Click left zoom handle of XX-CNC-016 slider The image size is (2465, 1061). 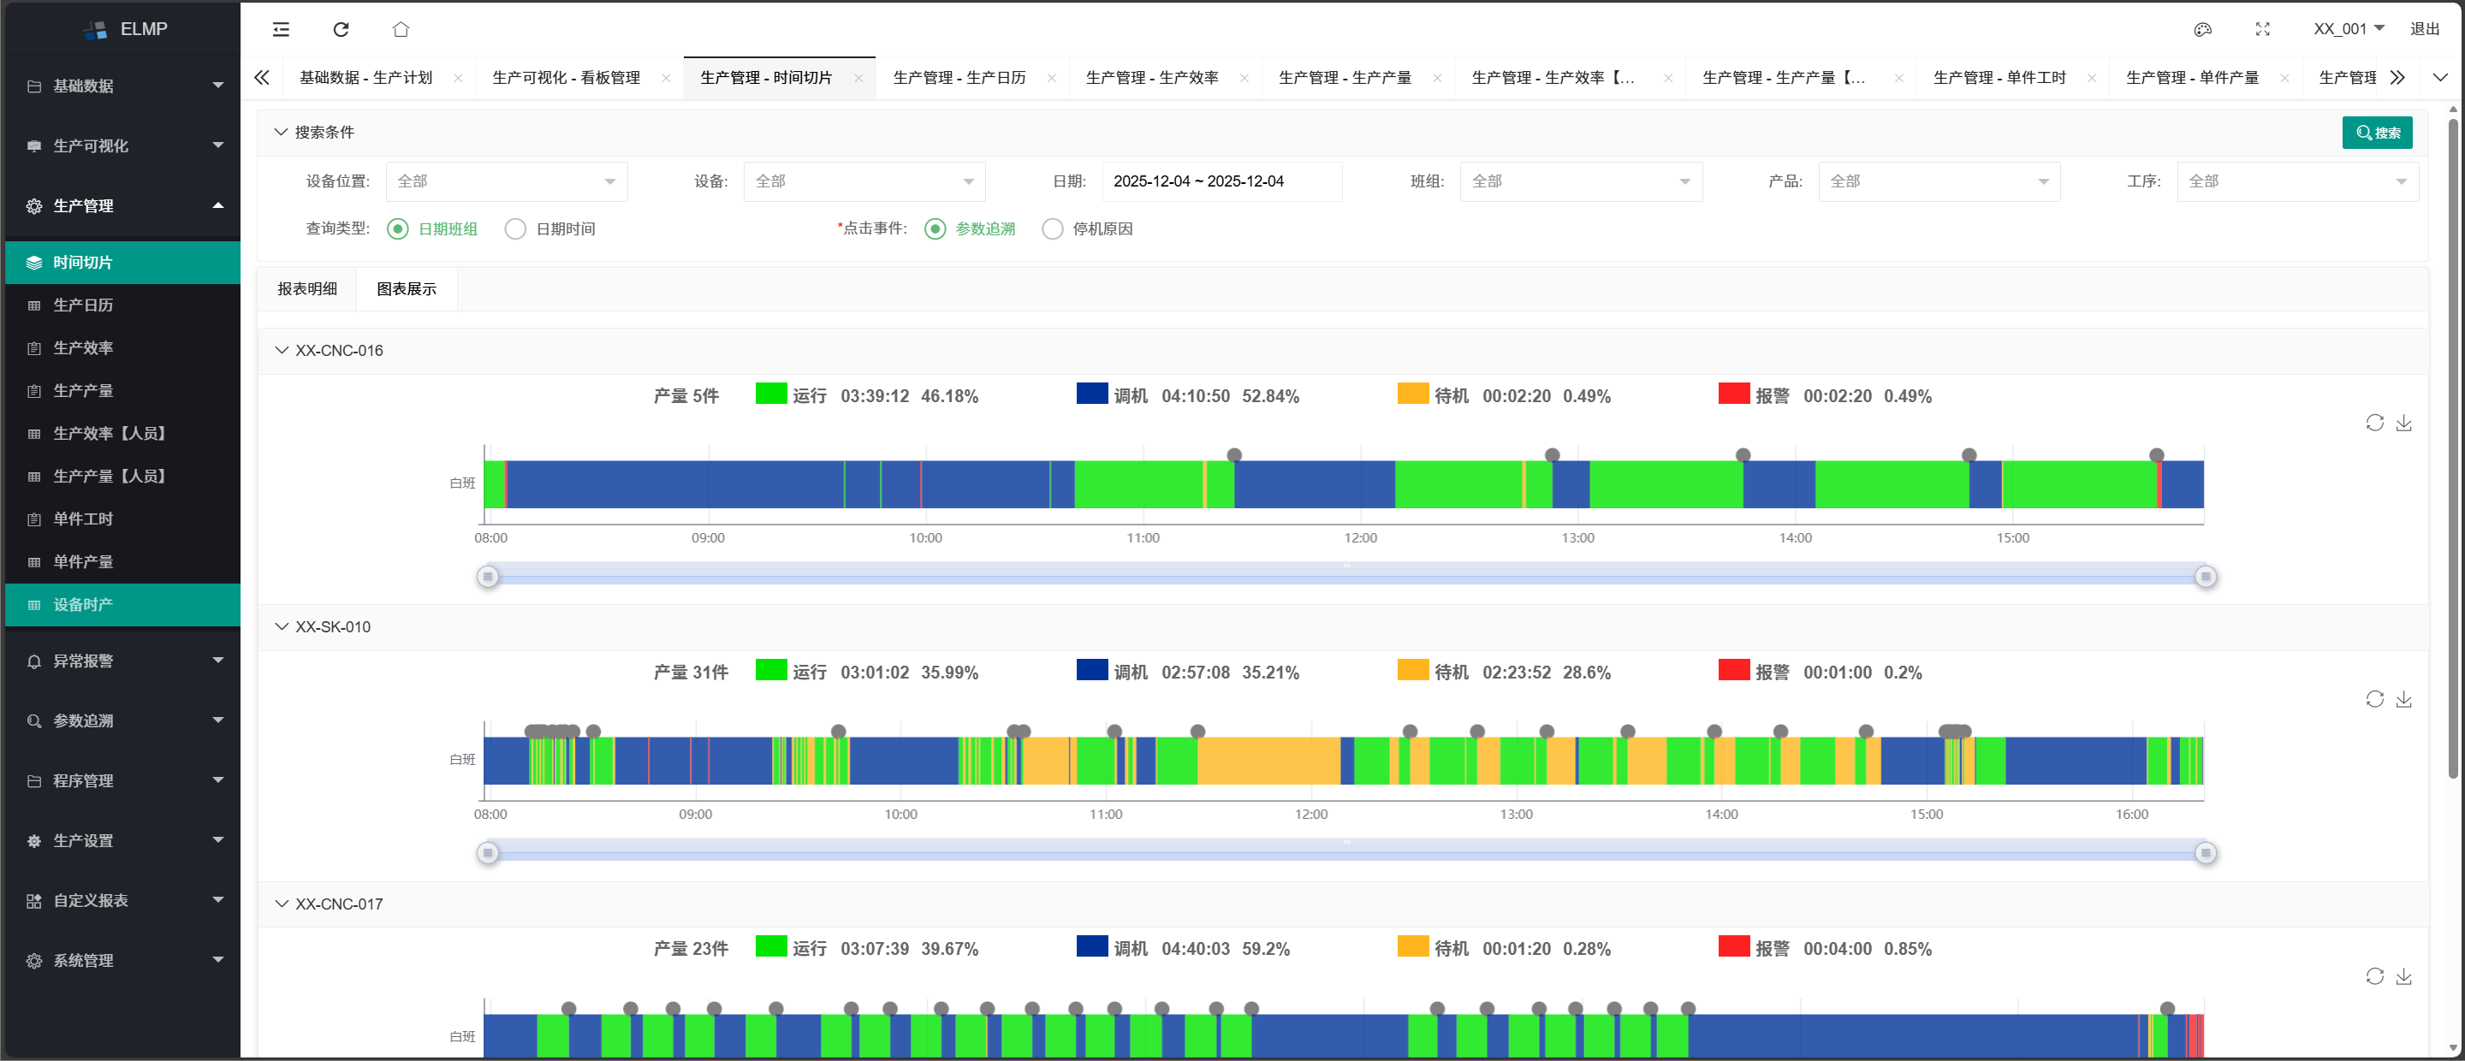coord(488,577)
